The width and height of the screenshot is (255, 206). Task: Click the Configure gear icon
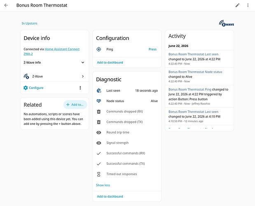(x=26, y=88)
